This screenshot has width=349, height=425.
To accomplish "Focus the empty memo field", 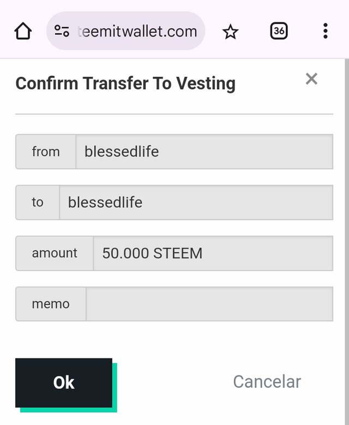I will pos(209,304).
